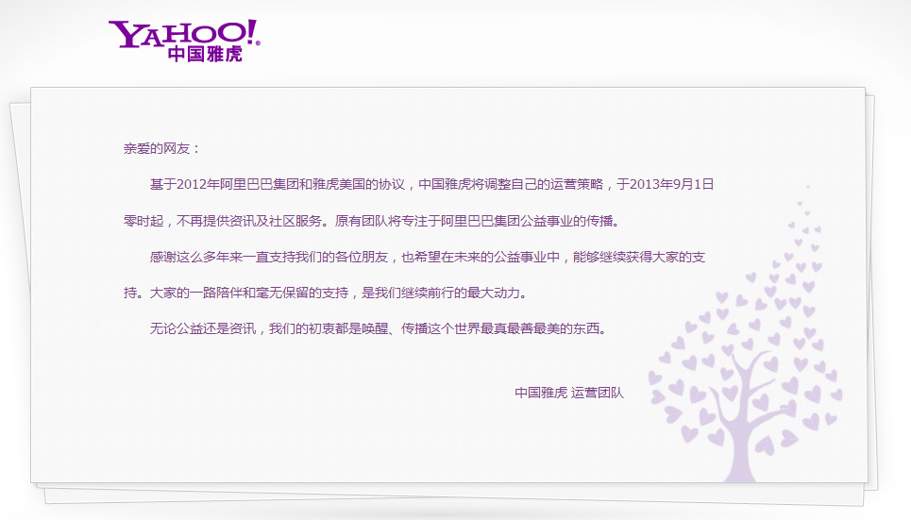Viewport: 911px width, 520px height.
Task: Click the signature 中国雅虎 运营团队
Action: tap(569, 393)
